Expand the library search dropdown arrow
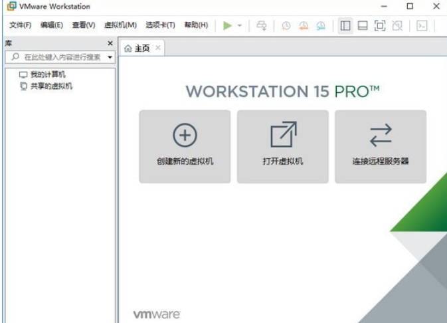This screenshot has height=323, width=447. coord(110,57)
